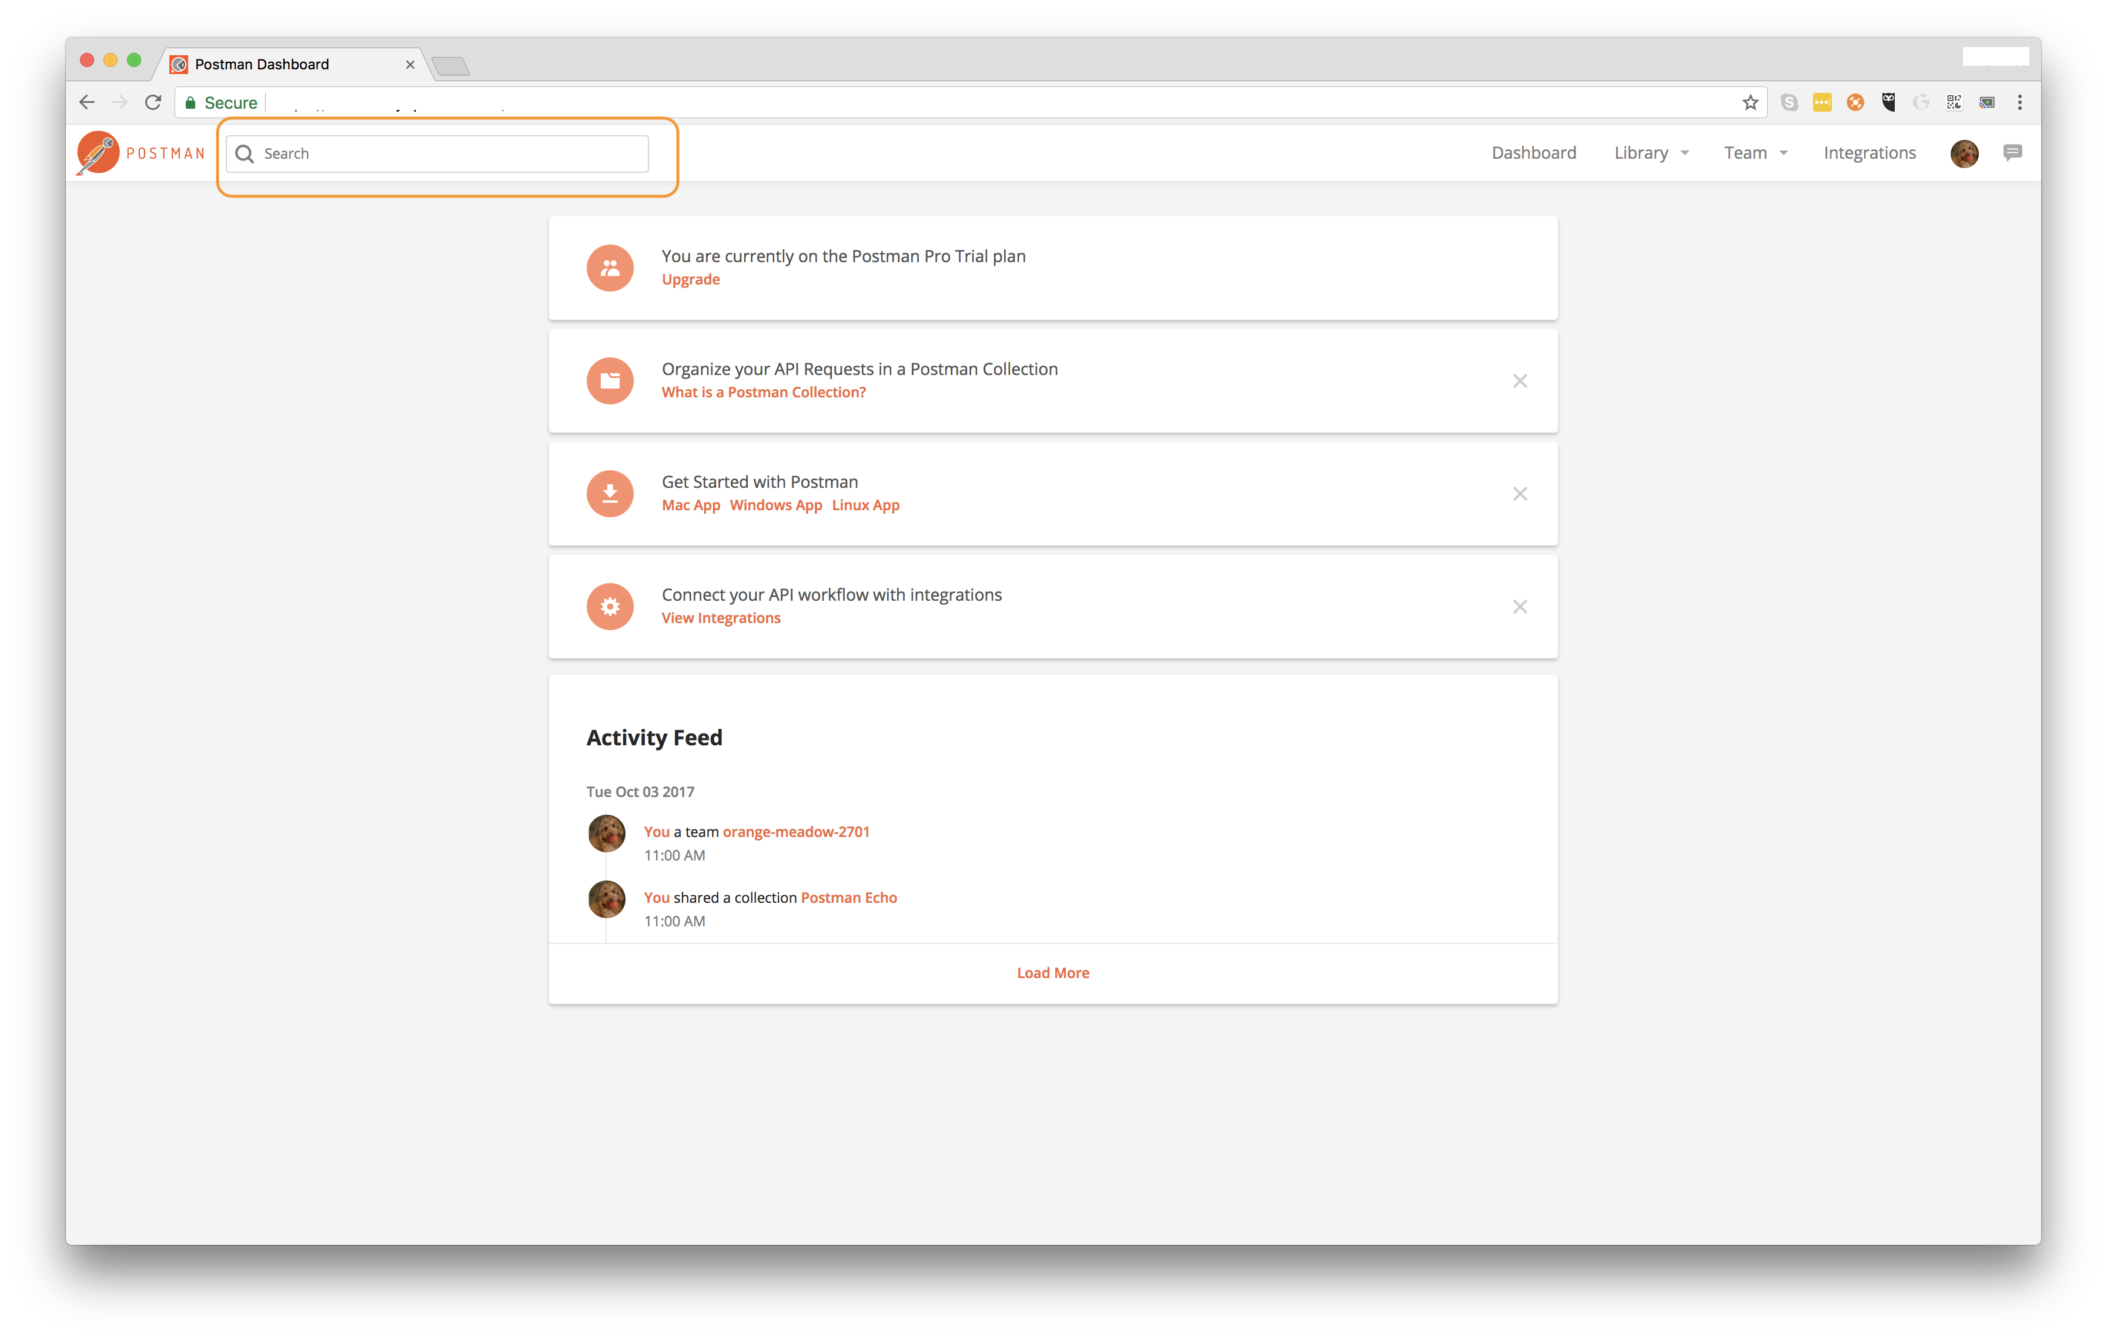Dismiss the Get Started with Postman card
This screenshot has width=2107, height=1339.
1520,493
